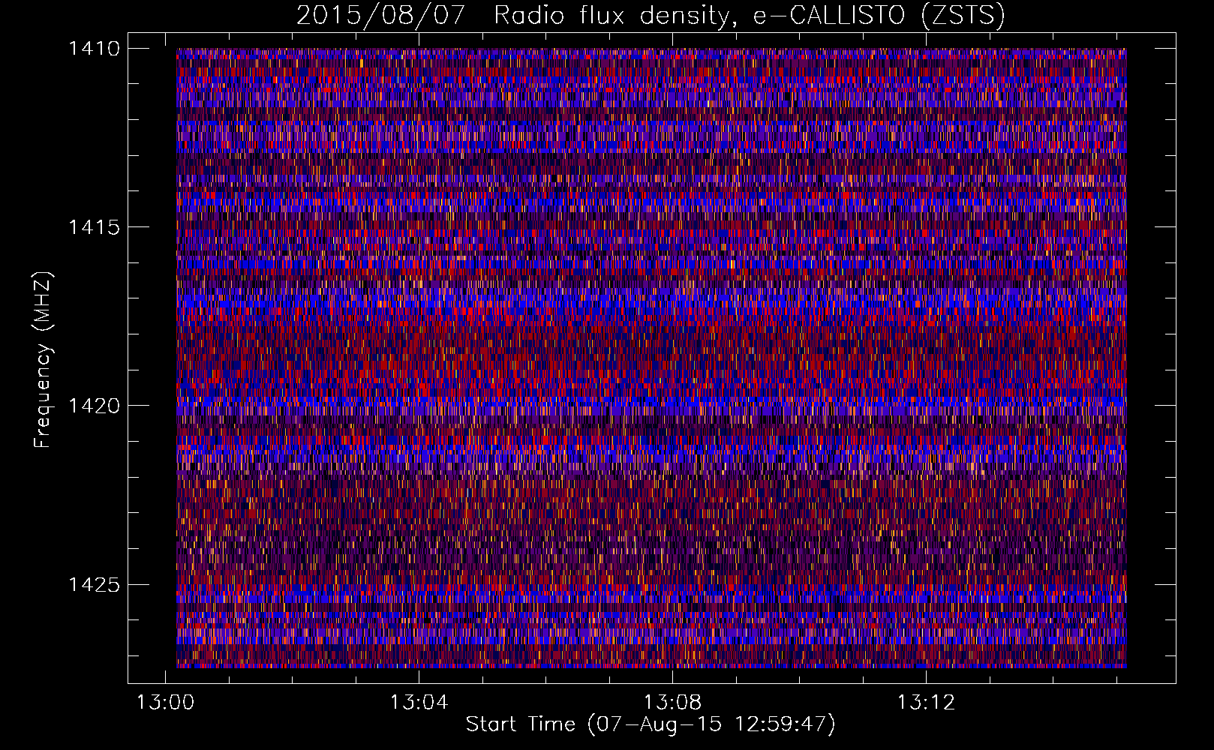Click the 1425 frequency tick label

point(94,584)
